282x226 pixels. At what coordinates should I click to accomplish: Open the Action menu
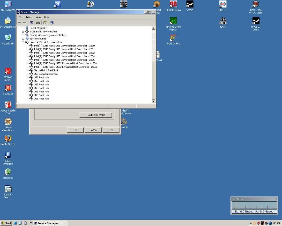click(x=29, y=17)
